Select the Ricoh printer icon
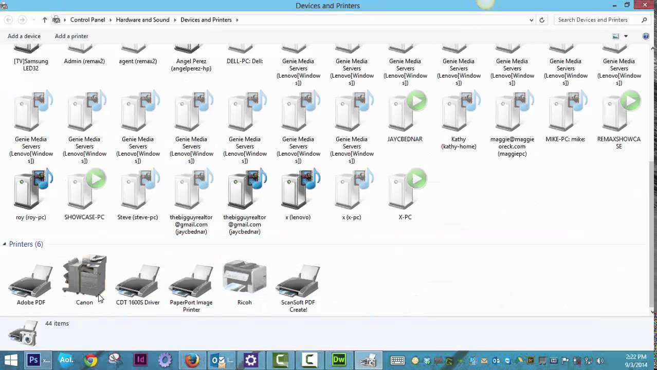 245,283
